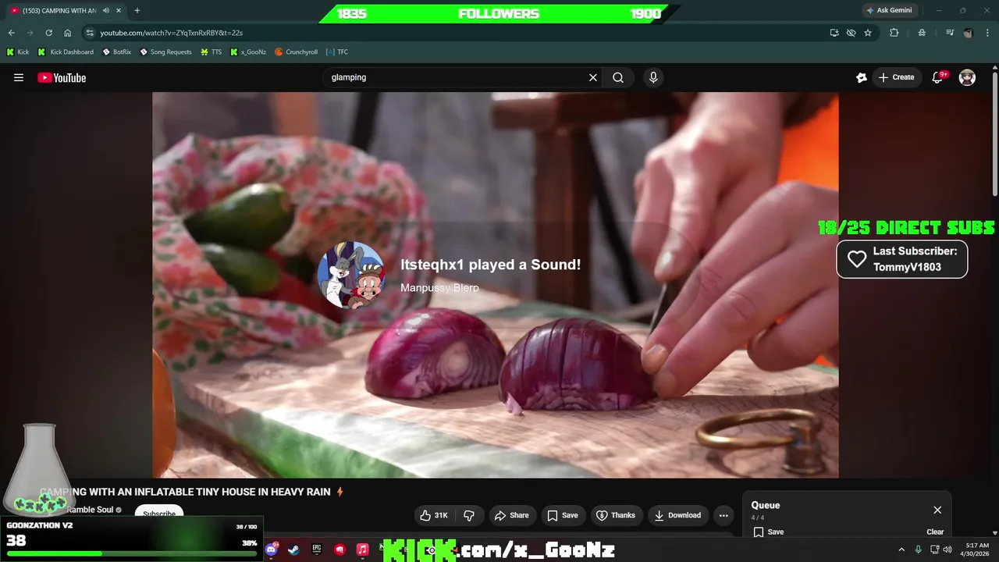The height and width of the screenshot is (562, 999).
Task: Clear the 'glamping' search text with X
Action: point(593,77)
